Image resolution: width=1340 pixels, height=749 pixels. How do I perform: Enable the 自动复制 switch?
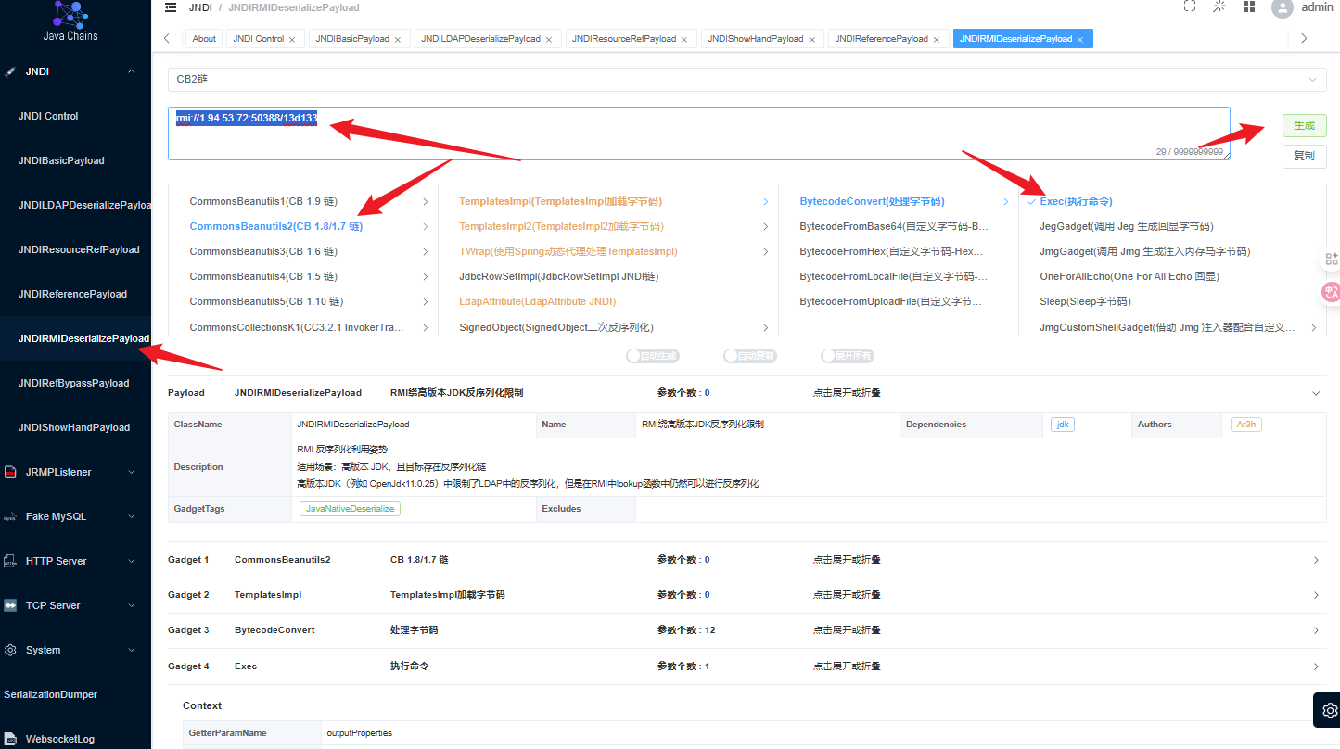pos(750,356)
